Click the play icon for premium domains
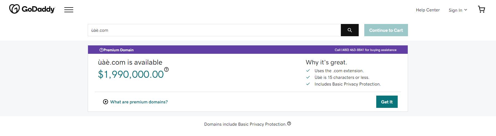The image size is (496, 136). [x=106, y=102]
